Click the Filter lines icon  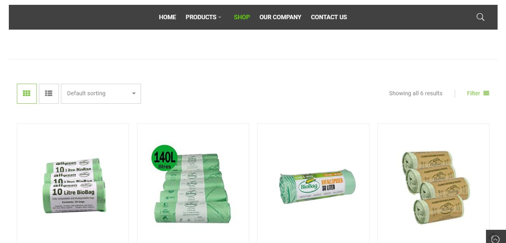486,93
